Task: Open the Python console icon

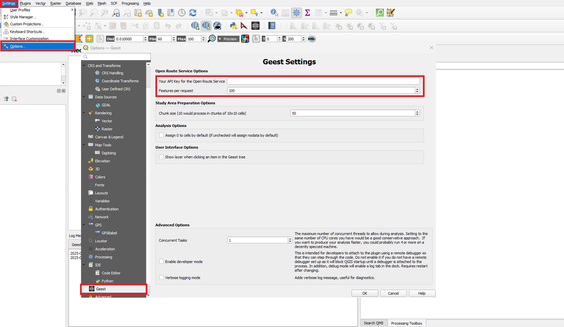Action: (233, 26)
